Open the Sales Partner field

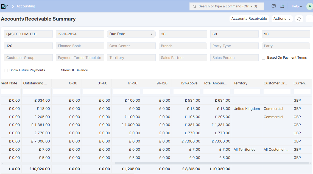183,58
